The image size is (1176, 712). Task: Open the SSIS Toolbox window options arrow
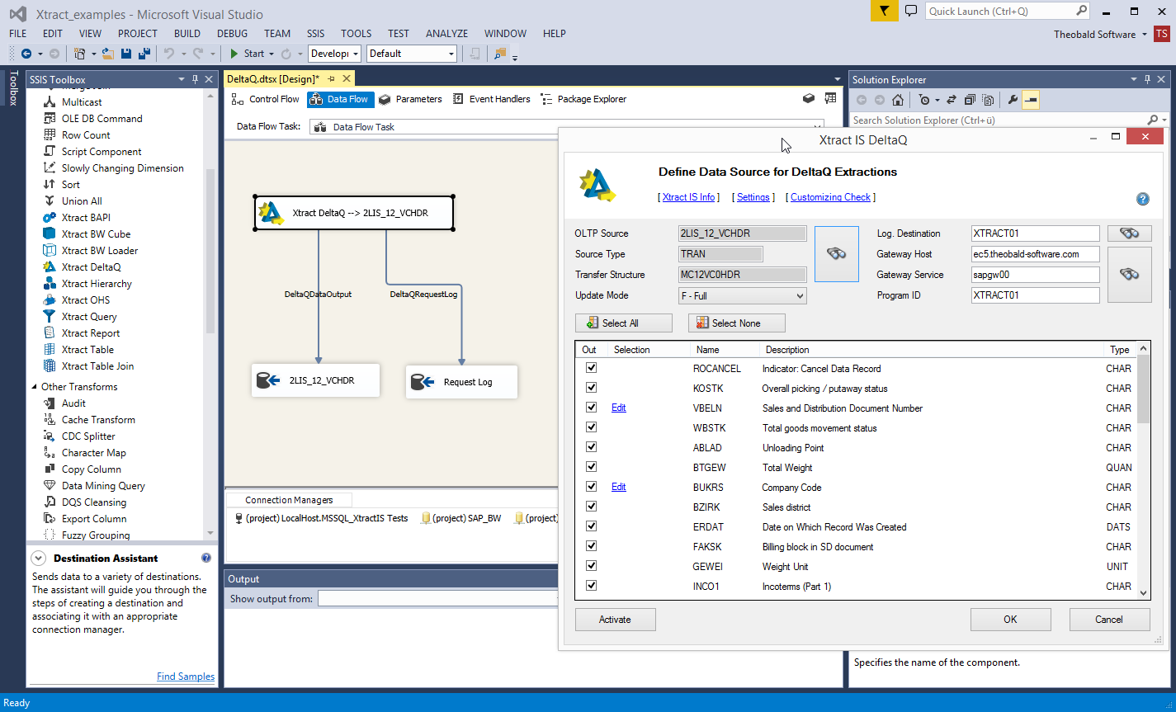pyautogui.click(x=182, y=80)
